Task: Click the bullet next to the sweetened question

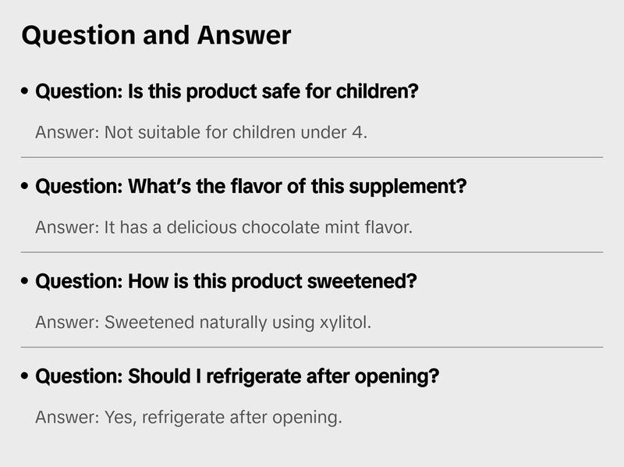Action: point(26,282)
